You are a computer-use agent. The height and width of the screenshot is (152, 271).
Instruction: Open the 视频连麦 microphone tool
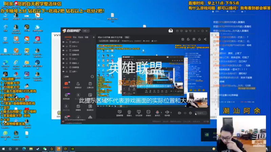(x=66, y=96)
